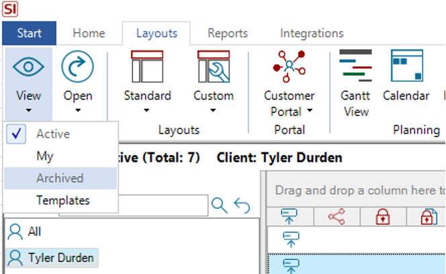Open the Calendar planning view
This screenshot has width=446, height=274.
pyautogui.click(x=406, y=67)
